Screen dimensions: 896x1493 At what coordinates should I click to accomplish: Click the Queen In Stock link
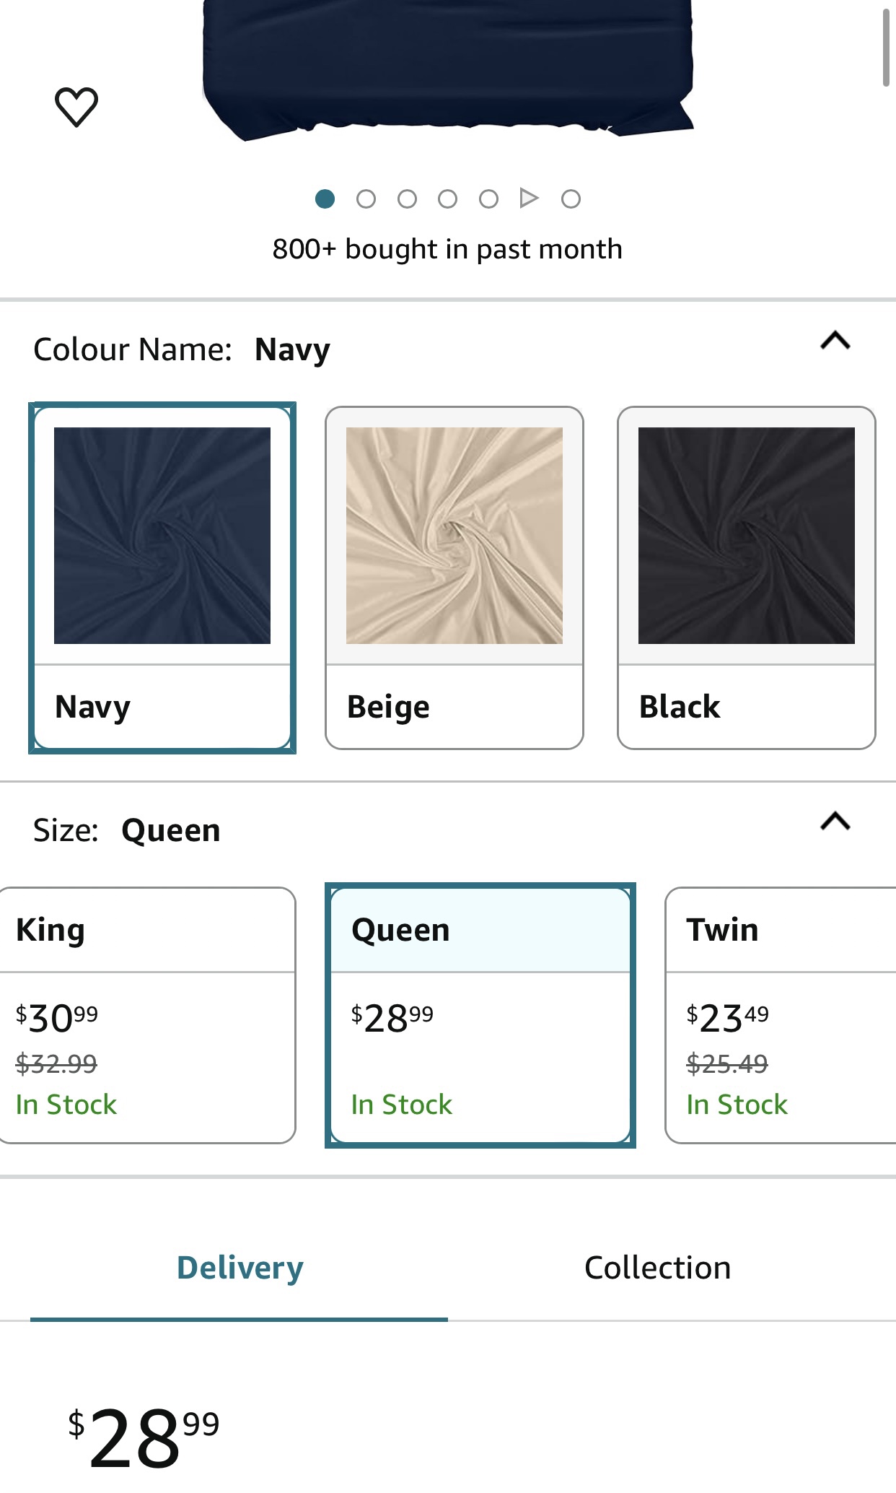[x=400, y=1103]
